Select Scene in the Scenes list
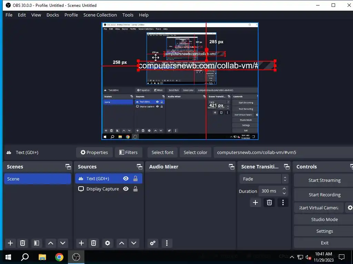This screenshot has height=264, width=353. click(38, 179)
